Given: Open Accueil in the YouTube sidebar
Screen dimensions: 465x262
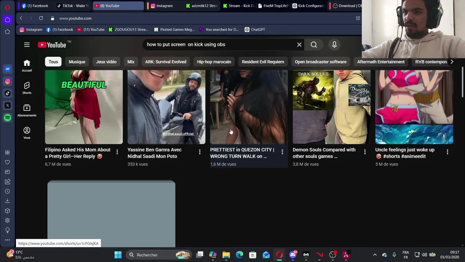Looking at the screenshot, I should click(27, 65).
